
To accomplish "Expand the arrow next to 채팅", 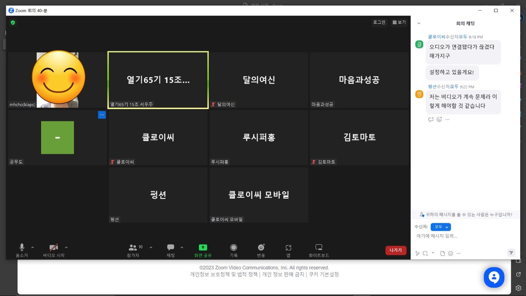I will [x=182, y=247].
